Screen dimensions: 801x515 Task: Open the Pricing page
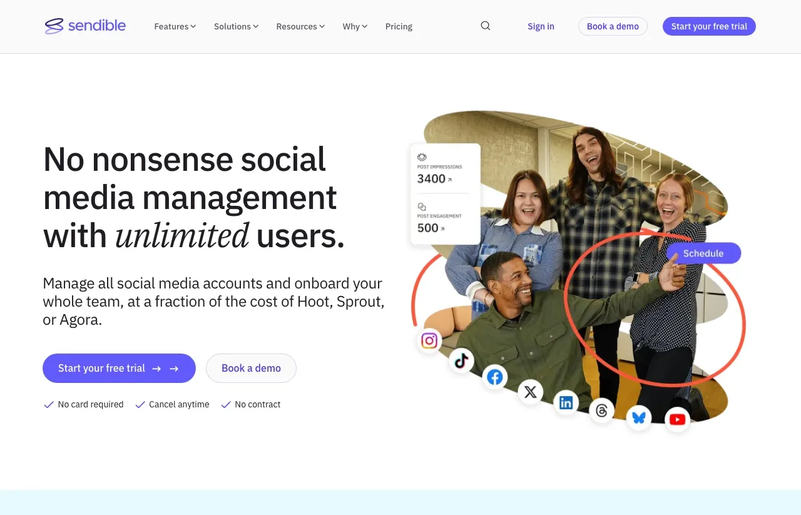click(399, 26)
